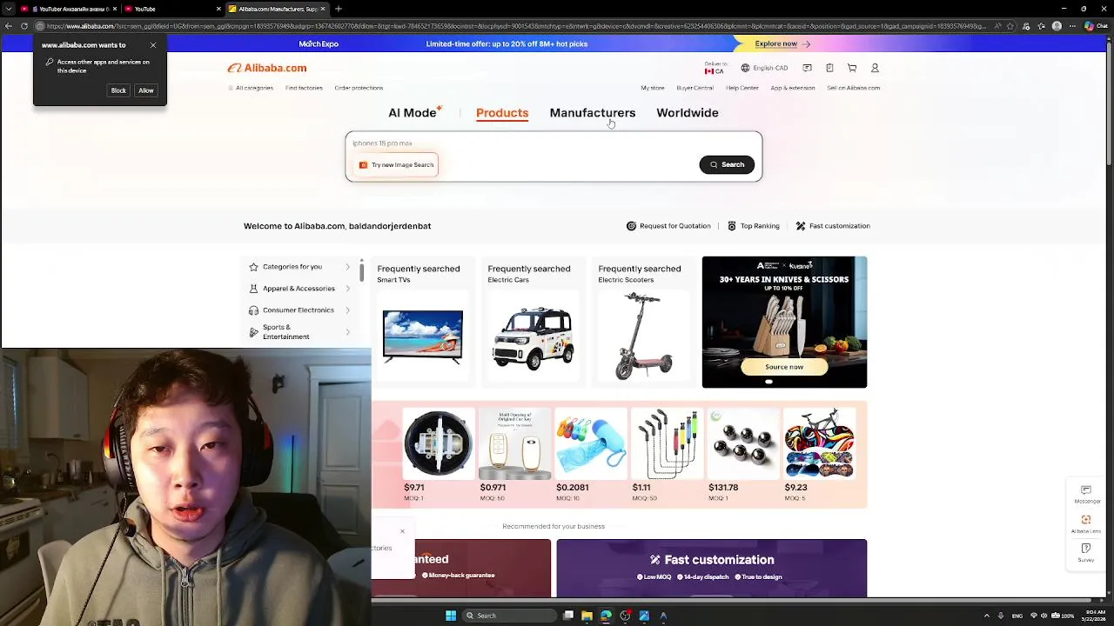Open the Messages icon in the header
The image size is (1114, 626).
click(x=807, y=68)
